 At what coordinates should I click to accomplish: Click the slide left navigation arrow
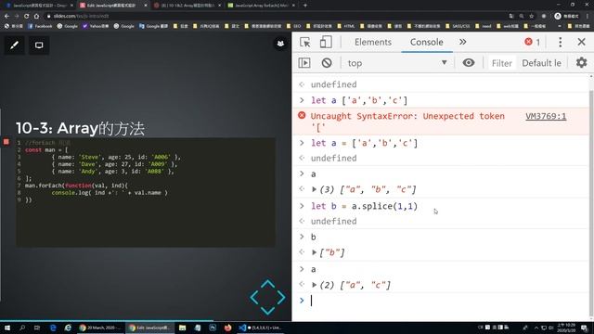tap(254, 297)
